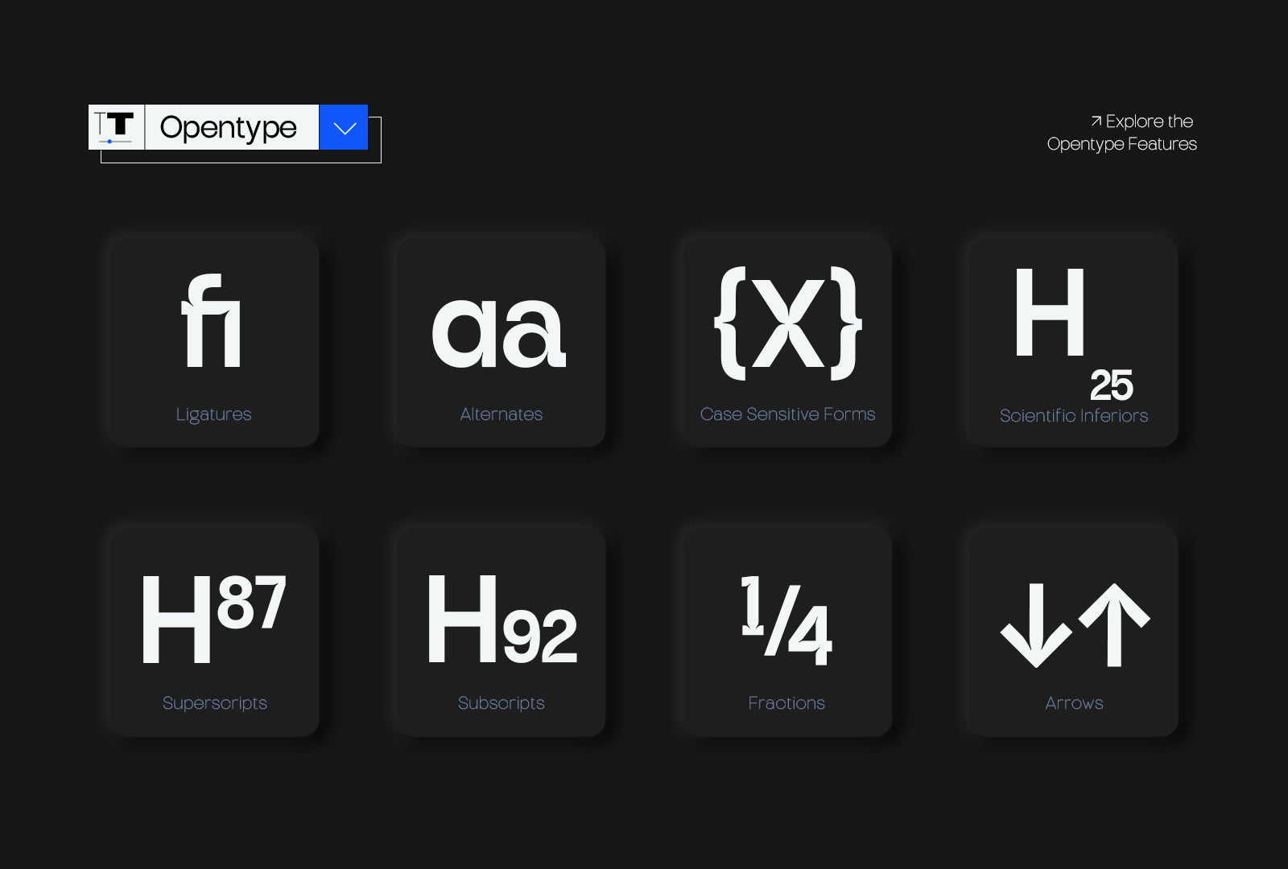Click the Opentype text field
The height and width of the screenshot is (869, 1288).
coord(231,127)
